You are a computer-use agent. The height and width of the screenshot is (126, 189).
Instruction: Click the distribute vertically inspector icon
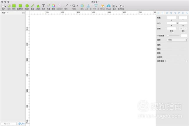(x=162, y=13)
